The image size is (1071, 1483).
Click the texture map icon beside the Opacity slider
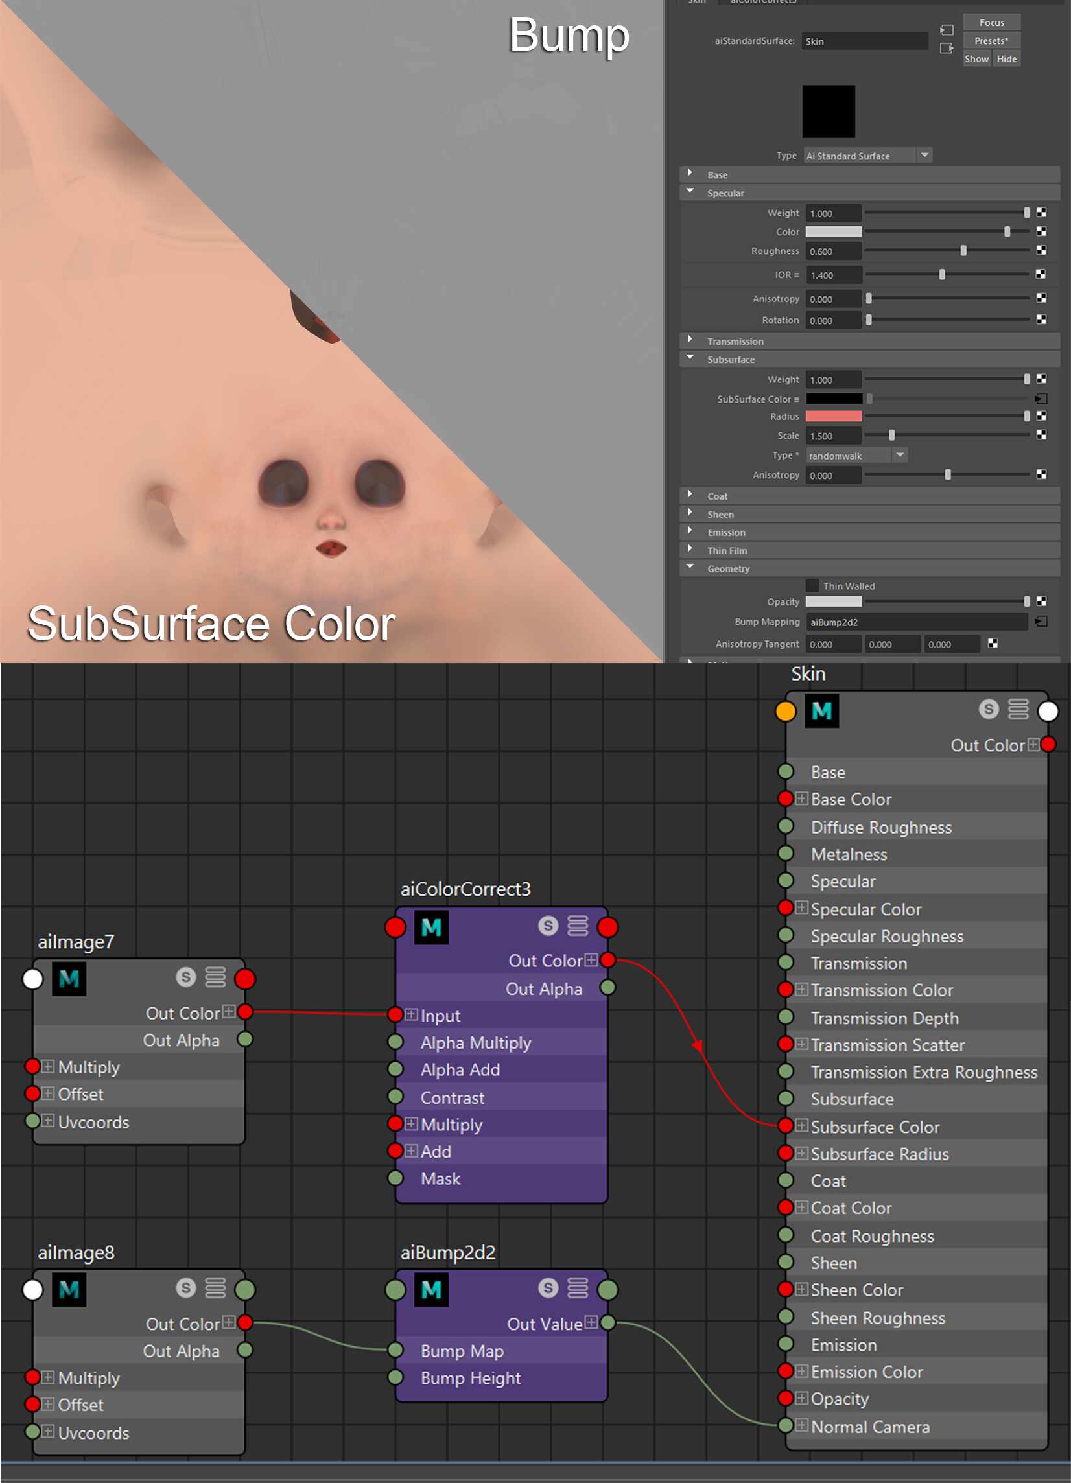[1042, 601]
